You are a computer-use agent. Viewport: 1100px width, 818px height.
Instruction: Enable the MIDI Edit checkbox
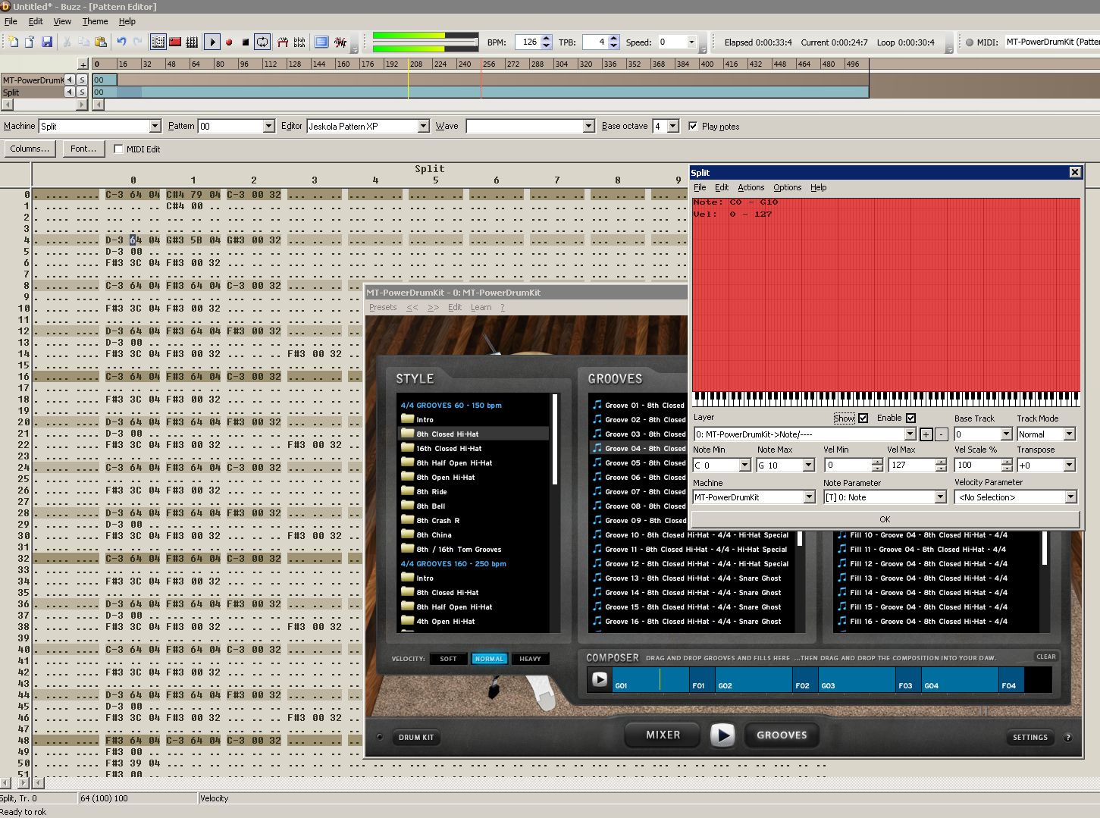pyautogui.click(x=118, y=149)
